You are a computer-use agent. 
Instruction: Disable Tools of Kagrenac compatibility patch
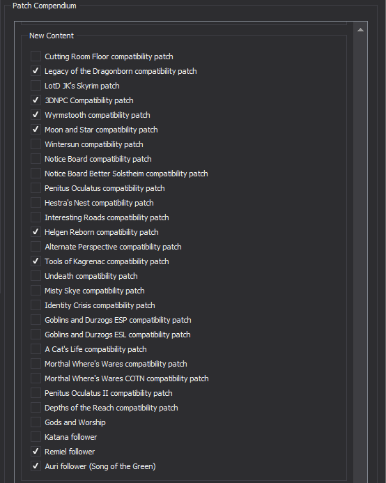tap(36, 261)
